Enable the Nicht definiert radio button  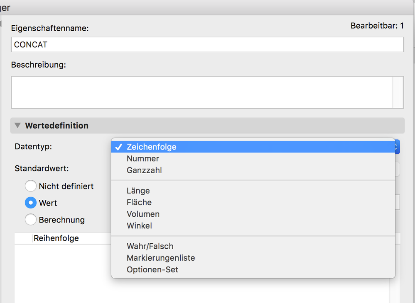pos(31,186)
